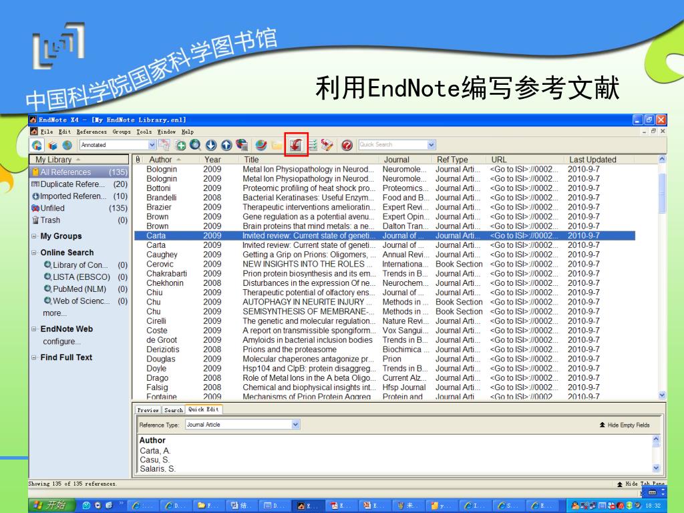
Task: Click the Export up-arrow toolbar icon
Action: click(226, 145)
